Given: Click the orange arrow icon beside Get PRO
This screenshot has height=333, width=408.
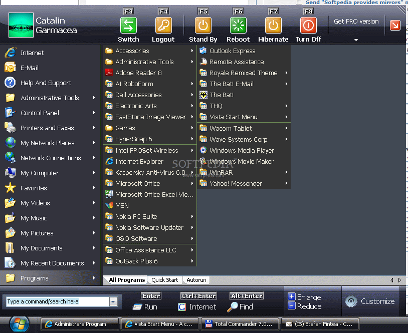Looking at the screenshot, I should pos(395,25).
